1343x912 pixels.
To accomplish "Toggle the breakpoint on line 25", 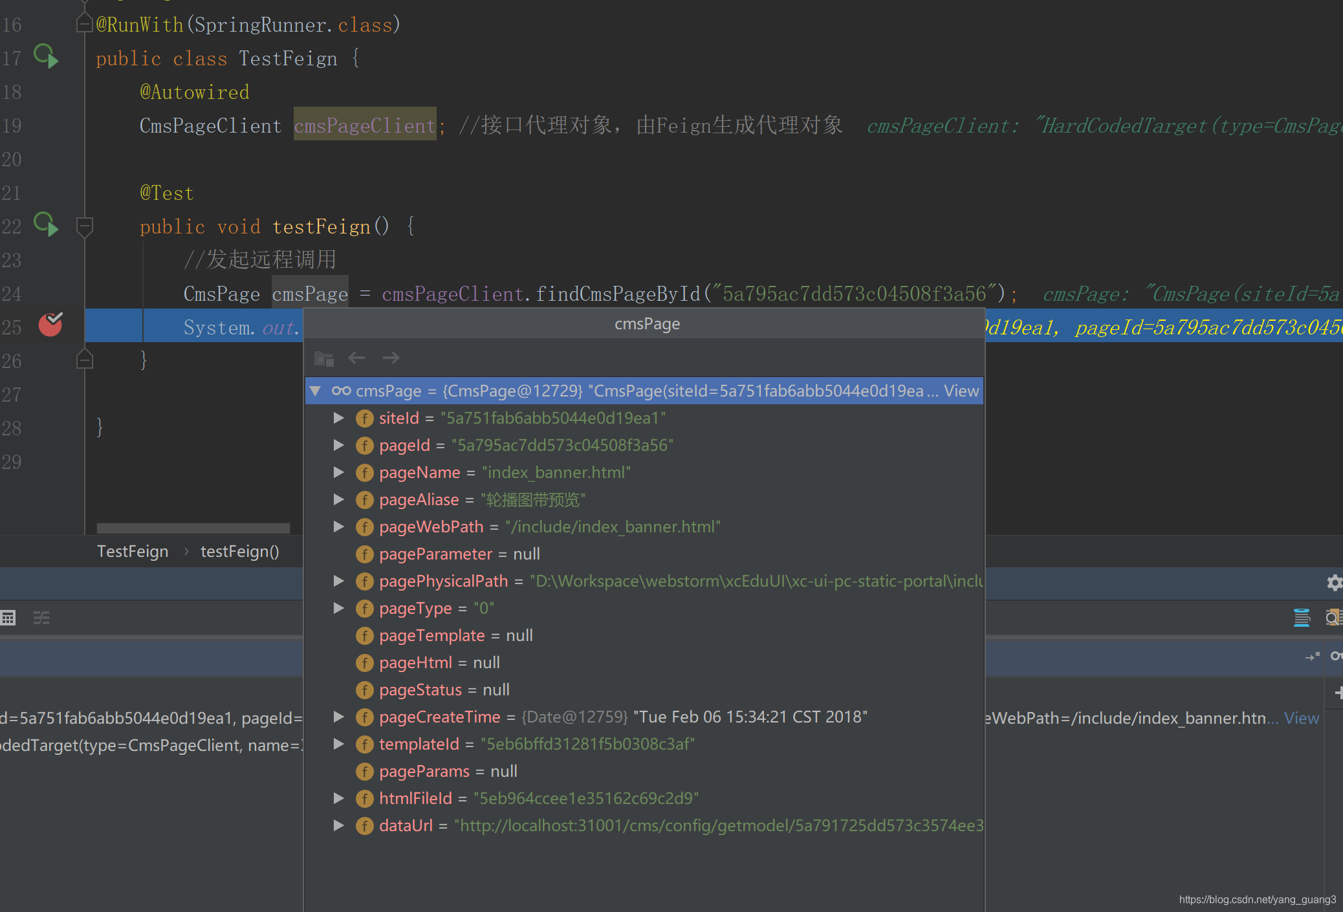I will coord(50,325).
